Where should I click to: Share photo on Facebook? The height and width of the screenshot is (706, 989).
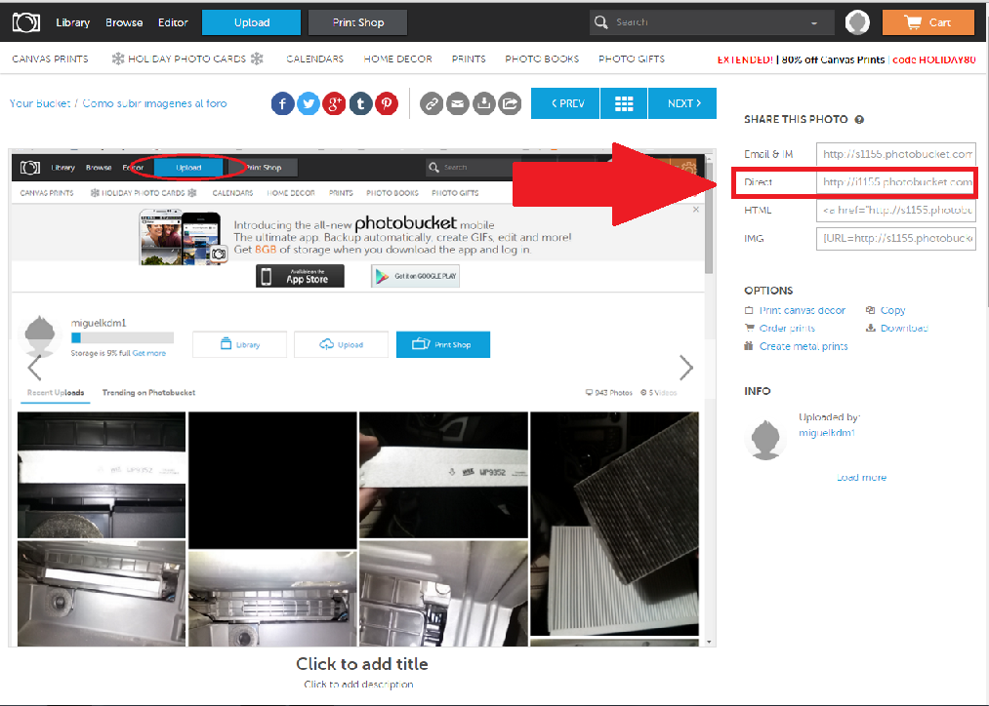click(282, 103)
